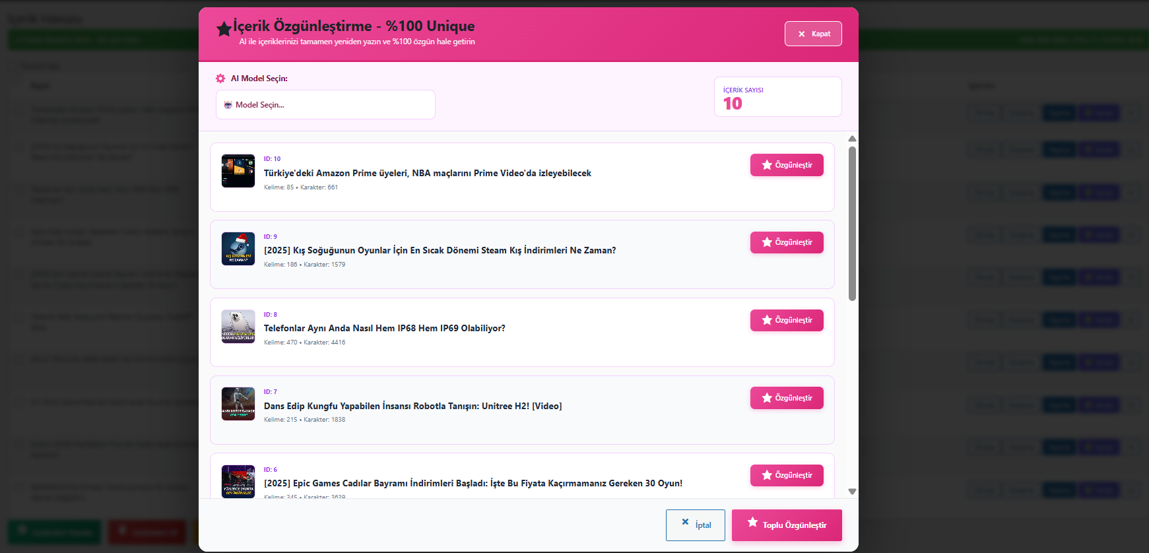The height and width of the screenshot is (553, 1149).
Task: Click Özgünleştir for the Epic Games Cadılar Bayramı article
Action: click(x=787, y=475)
